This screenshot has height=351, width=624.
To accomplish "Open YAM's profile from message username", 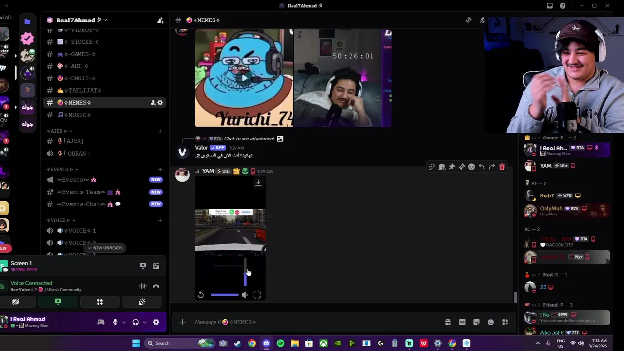I will [208, 171].
